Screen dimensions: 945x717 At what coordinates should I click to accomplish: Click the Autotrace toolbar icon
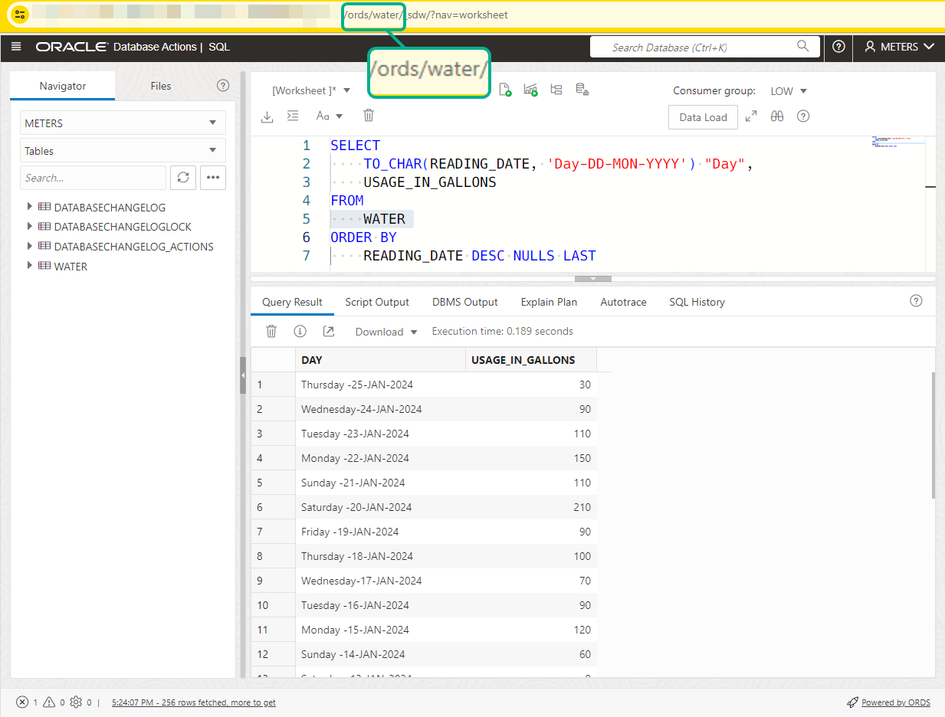point(556,90)
